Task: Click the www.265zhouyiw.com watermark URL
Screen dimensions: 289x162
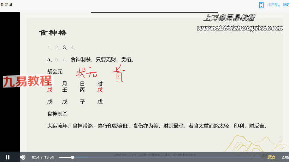Action: click(240, 28)
